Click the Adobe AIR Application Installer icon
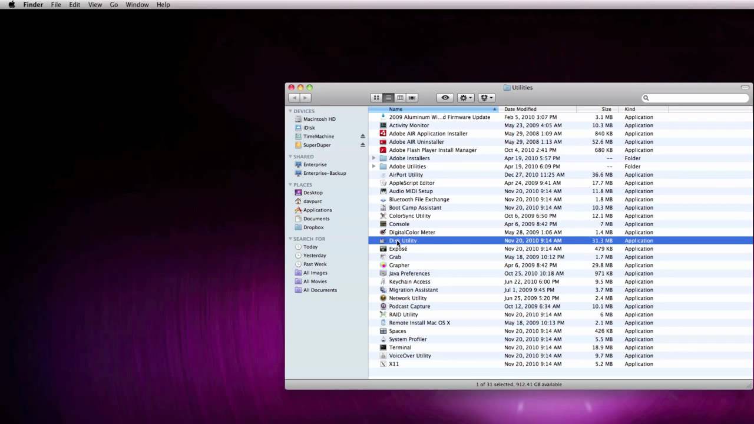Screen dimensions: 754x424 pyautogui.click(x=383, y=134)
